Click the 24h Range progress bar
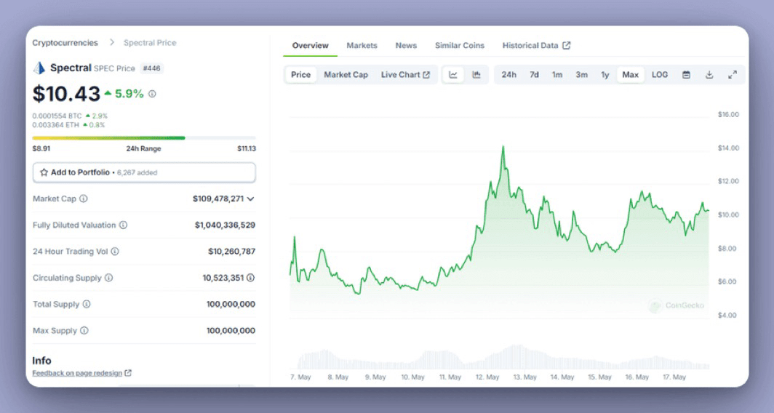774x413 pixels. 144,138
